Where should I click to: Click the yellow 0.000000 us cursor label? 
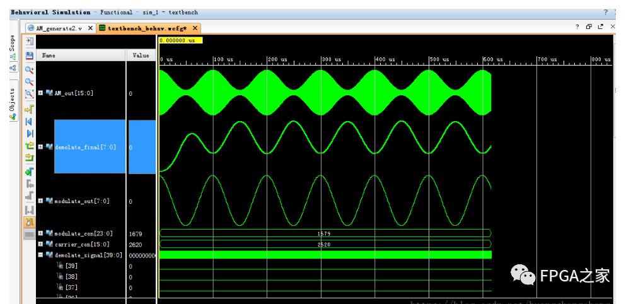coord(180,40)
